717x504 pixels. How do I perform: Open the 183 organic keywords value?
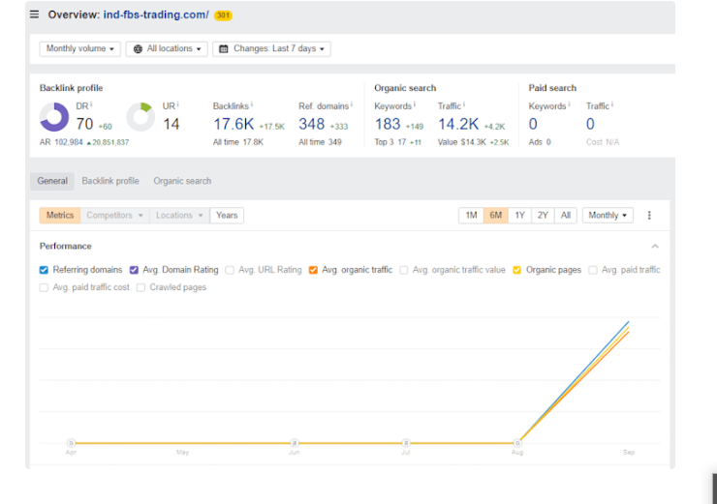[388, 124]
